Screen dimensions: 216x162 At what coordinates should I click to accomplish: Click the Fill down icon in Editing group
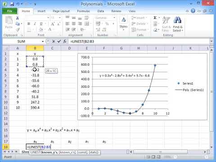[155, 24]
